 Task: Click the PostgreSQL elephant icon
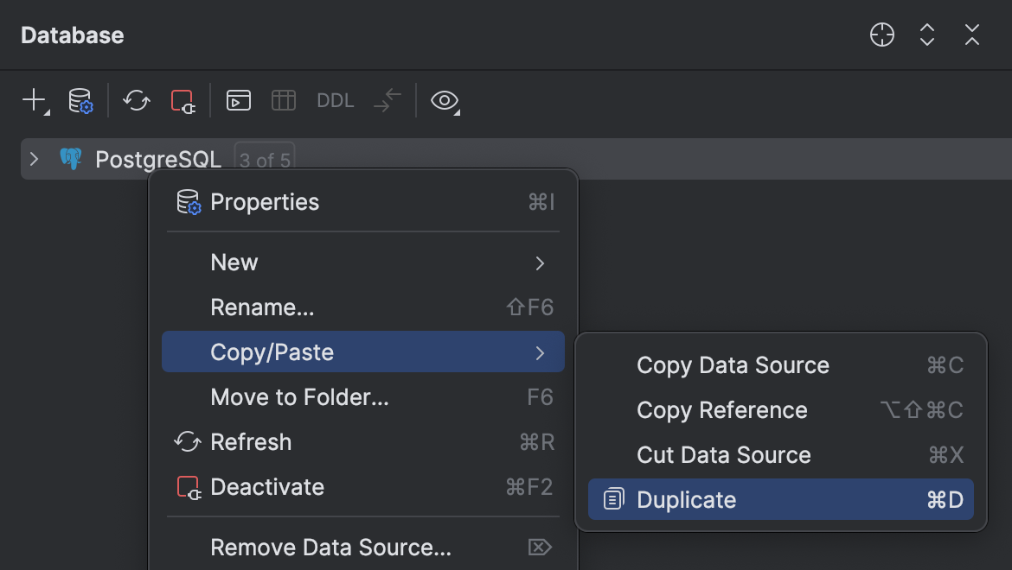(x=71, y=159)
